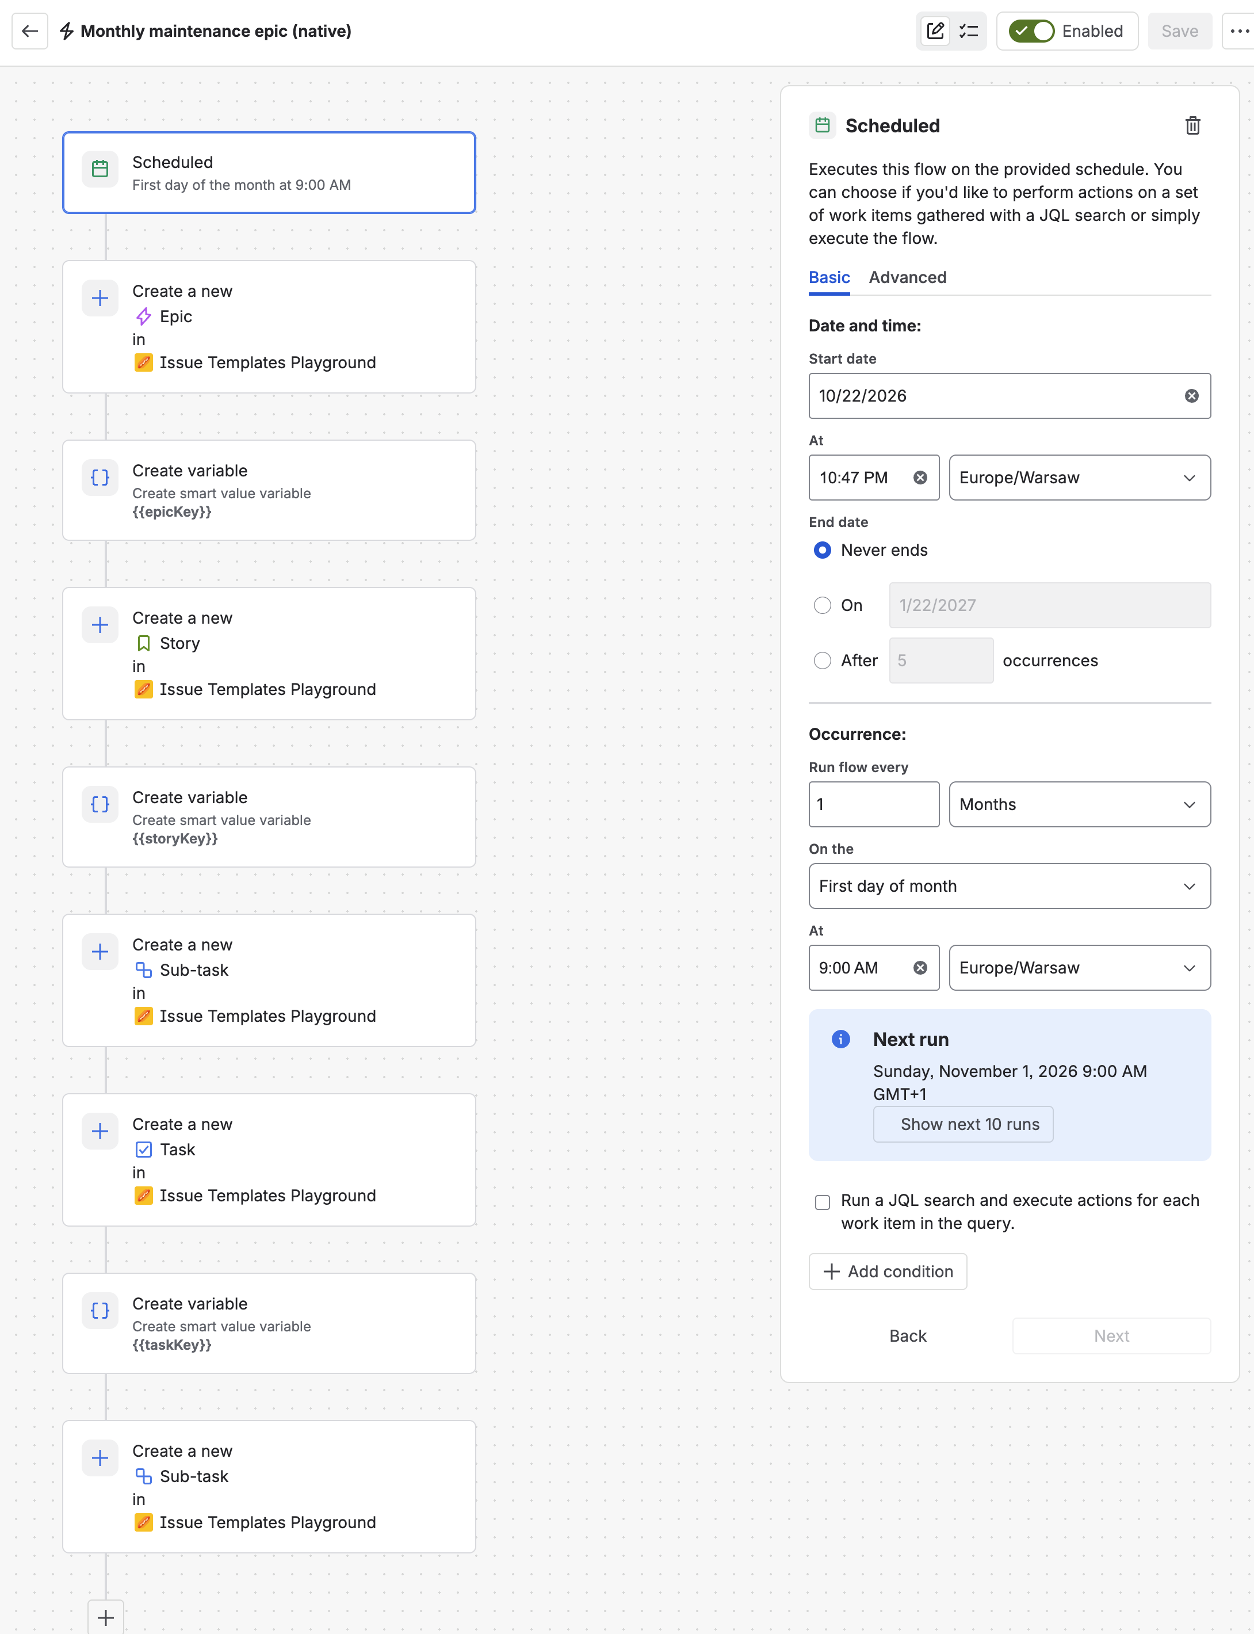Image resolution: width=1254 pixels, height=1634 pixels.
Task: Click the 10:47 PM time input
Action: coord(873,478)
